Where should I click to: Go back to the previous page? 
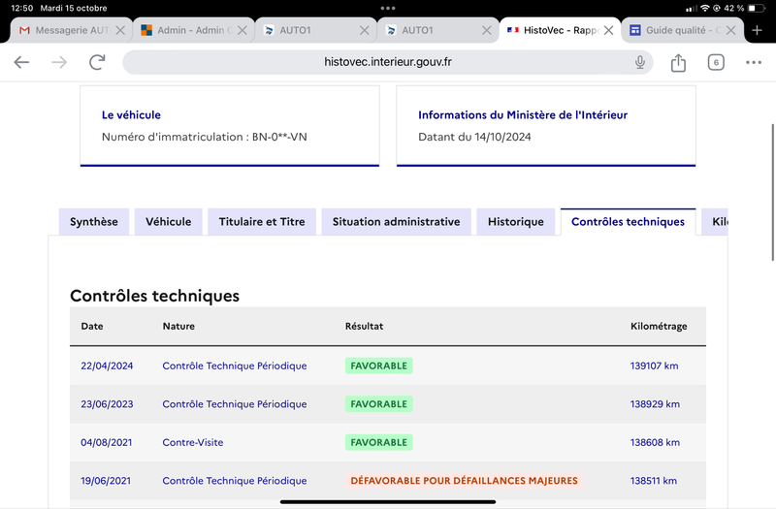pos(21,62)
